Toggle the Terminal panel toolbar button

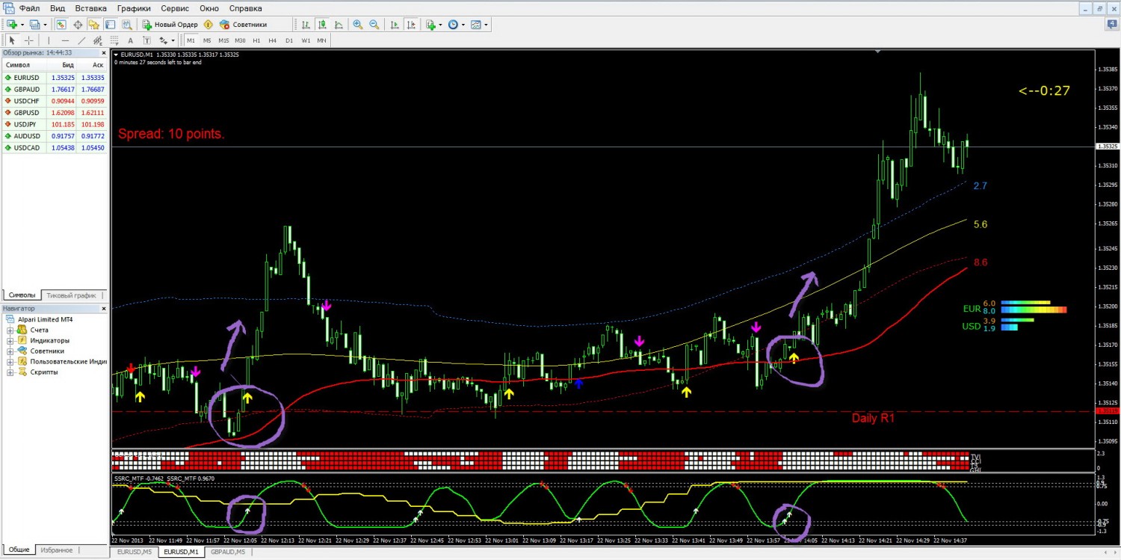click(110, 25)
